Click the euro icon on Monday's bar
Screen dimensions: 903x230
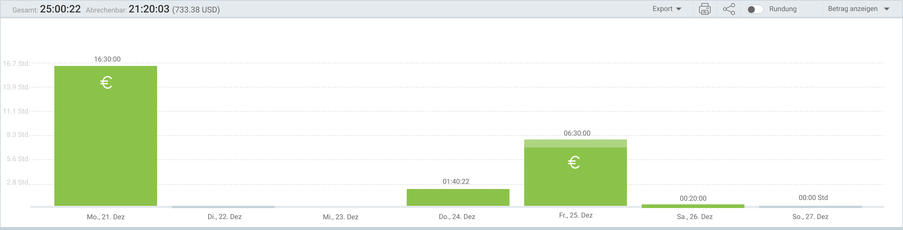(106, 83)
